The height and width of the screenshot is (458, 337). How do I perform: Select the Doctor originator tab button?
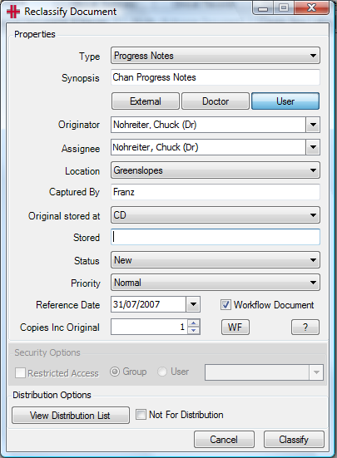click(x=216, y=101)
